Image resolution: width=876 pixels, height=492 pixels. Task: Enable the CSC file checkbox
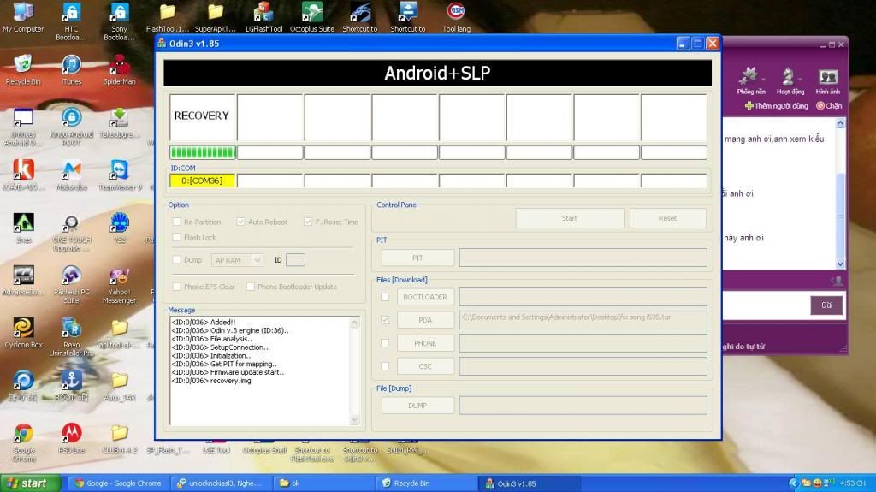[x=385, y=366]
